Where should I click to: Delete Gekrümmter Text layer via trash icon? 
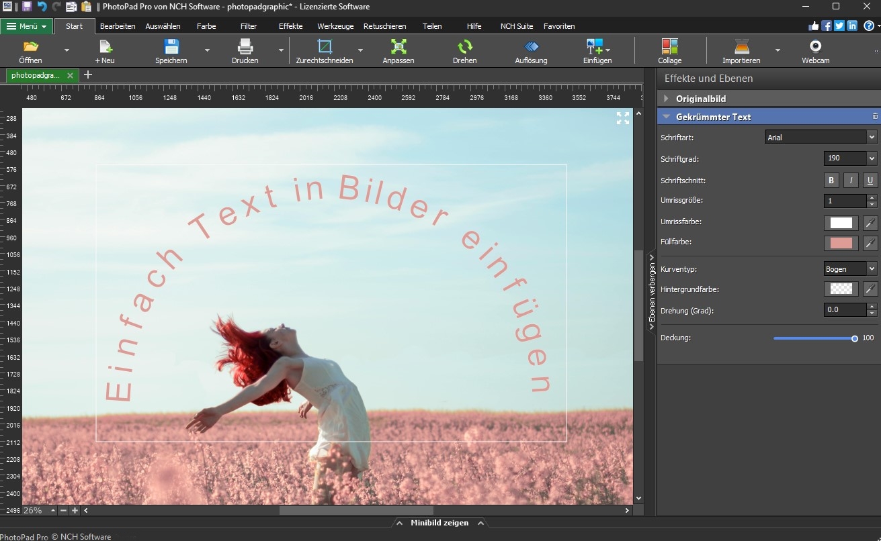pos(875,116)
